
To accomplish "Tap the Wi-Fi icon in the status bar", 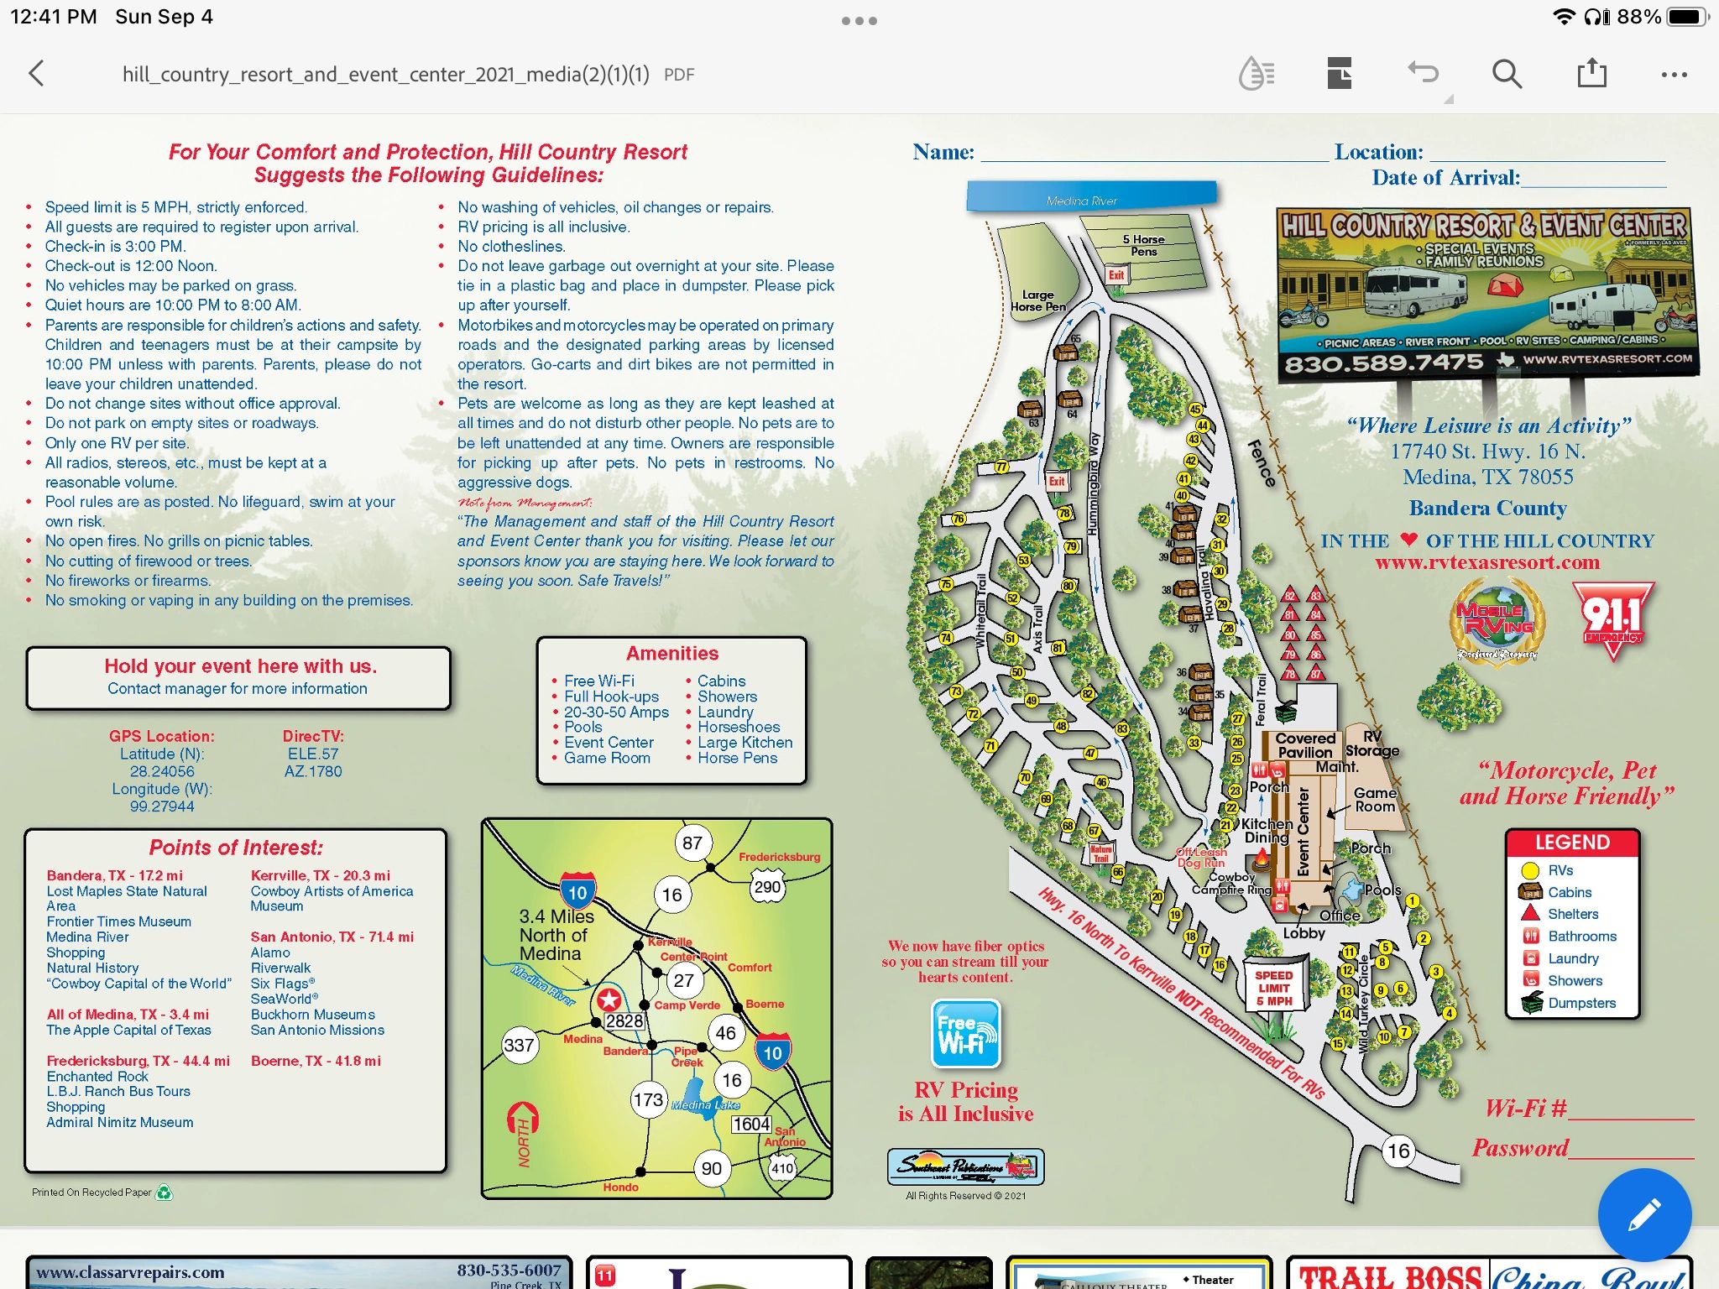I will coord(1565,15).
